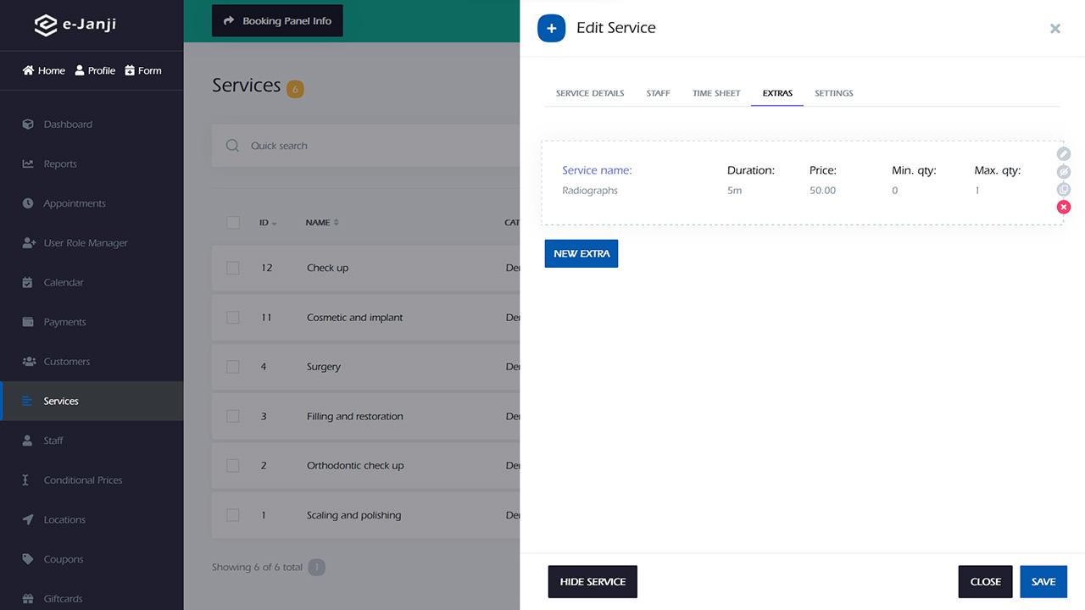1085x610 pixels.
Task: Duplicate the Radiographs extra
Action: (1064, 190)
